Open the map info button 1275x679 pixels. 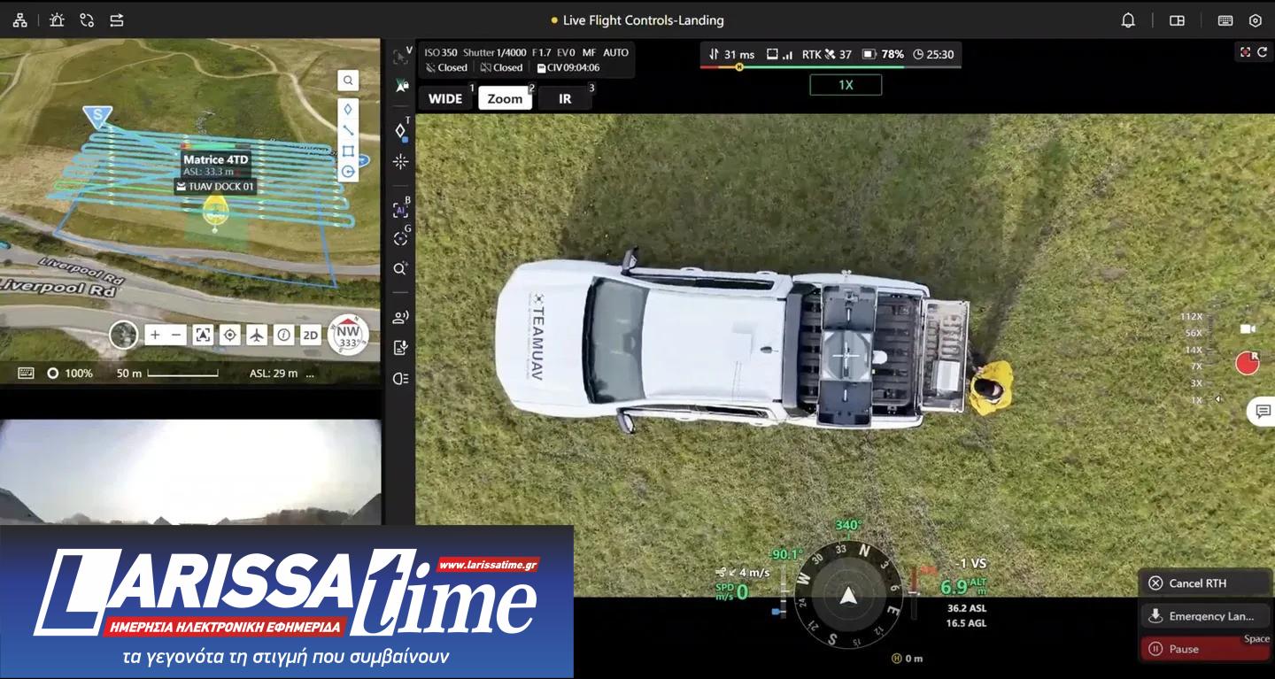[283, 335]
